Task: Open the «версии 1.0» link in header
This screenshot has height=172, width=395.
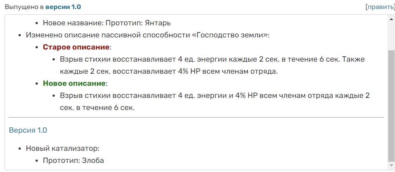Action: (63, 7)
